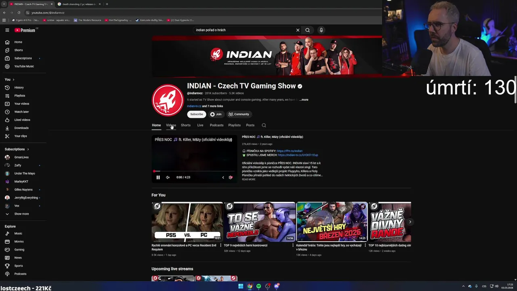Open Subscriptions feed in sidebar
This screenshot has height=291, width=517.
point(23,58)
